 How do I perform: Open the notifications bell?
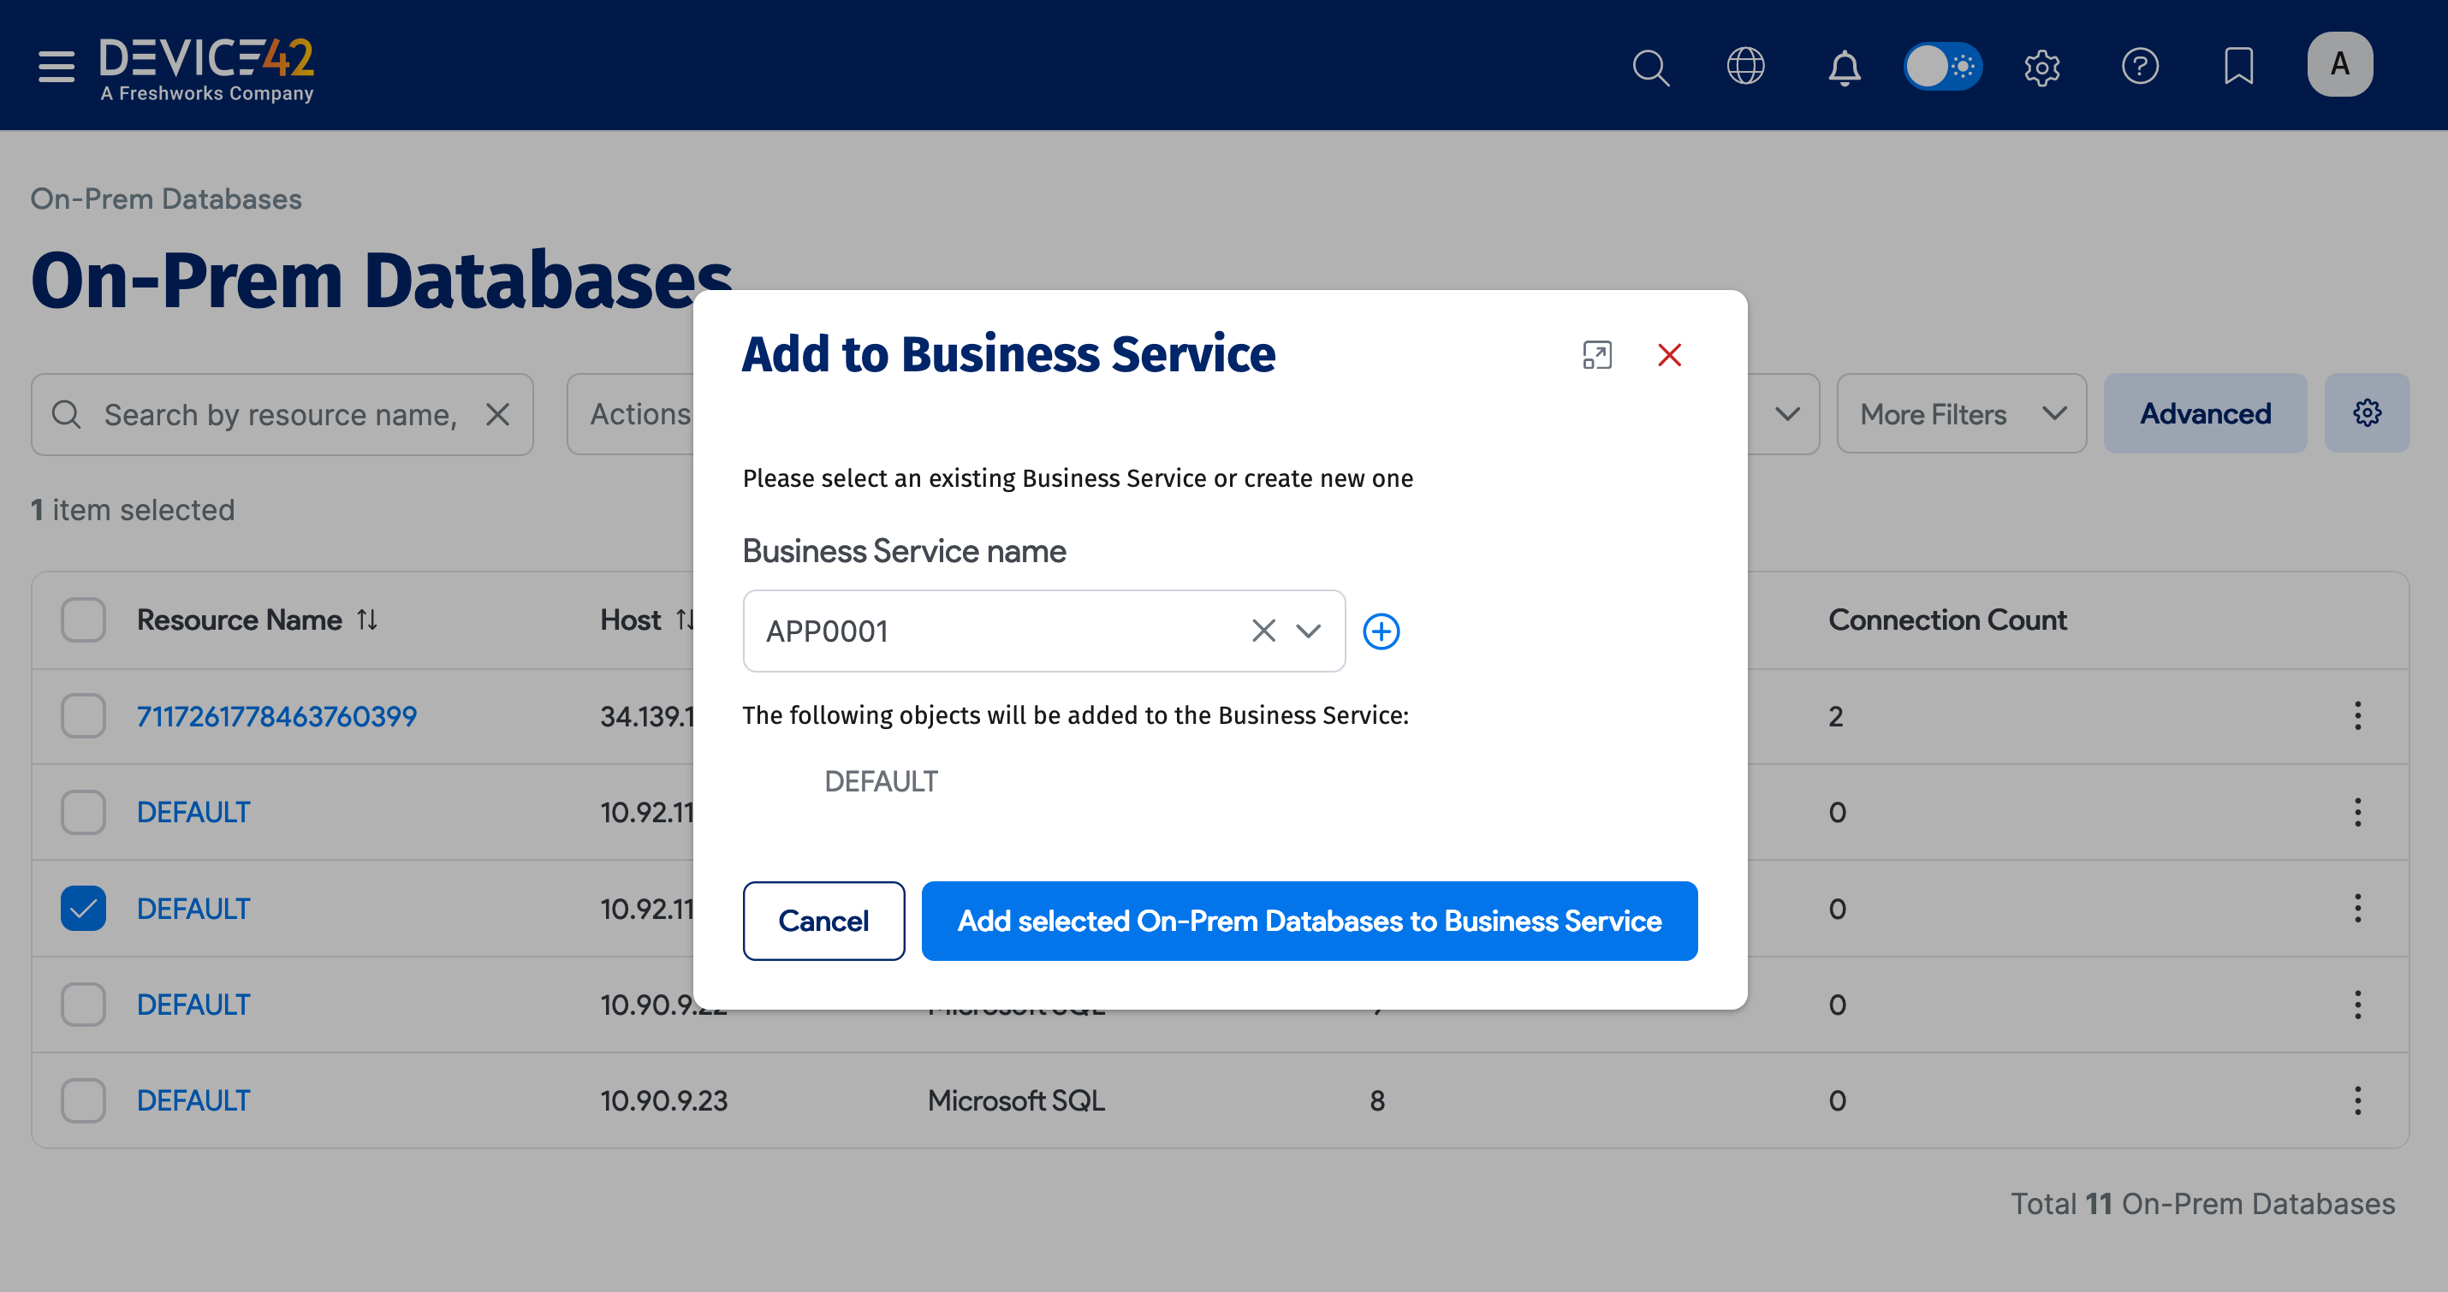pyautogui.click(x=1845, y=68)
